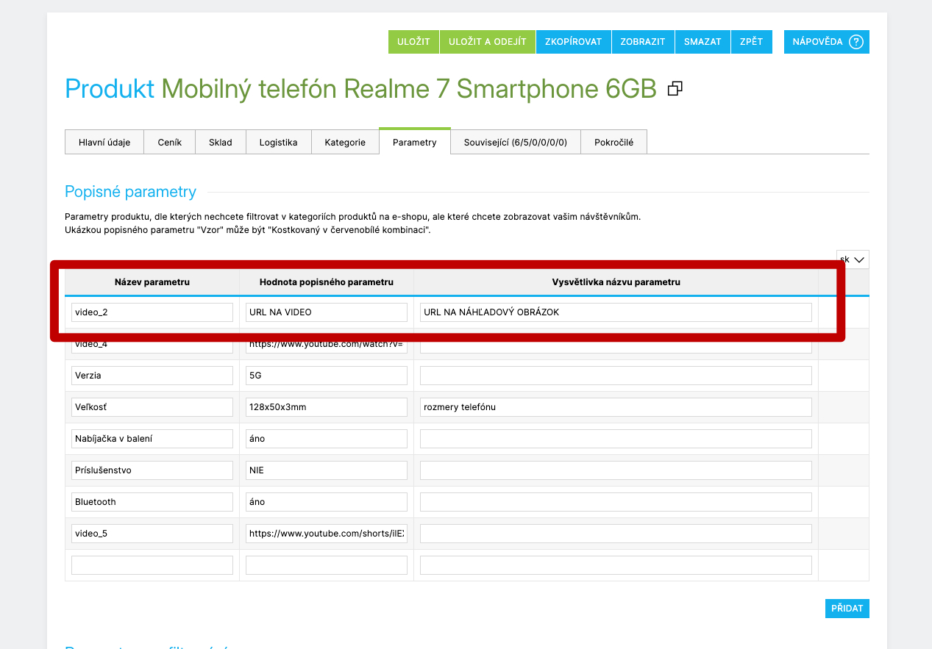Click the ZKOPÍROVAT button
The height and width of the screenshot is (649, 932).
click(x=574, y=42)
